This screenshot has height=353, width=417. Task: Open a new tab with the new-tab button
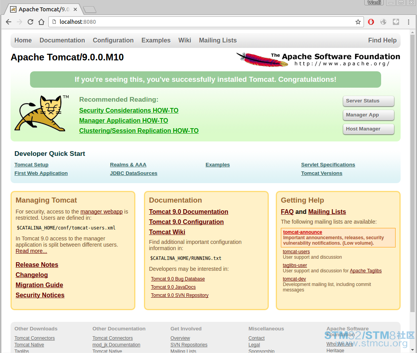click(90, 10)
